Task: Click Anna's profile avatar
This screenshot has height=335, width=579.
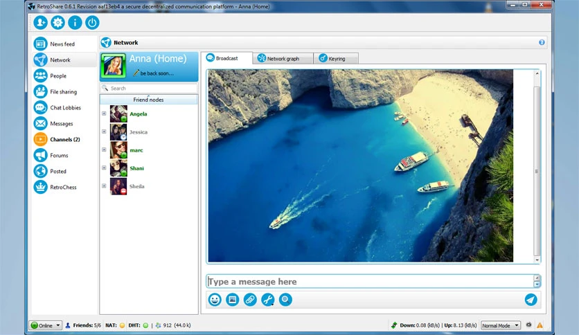Action: 114,66
